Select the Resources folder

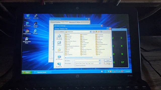tap(99, 39)
